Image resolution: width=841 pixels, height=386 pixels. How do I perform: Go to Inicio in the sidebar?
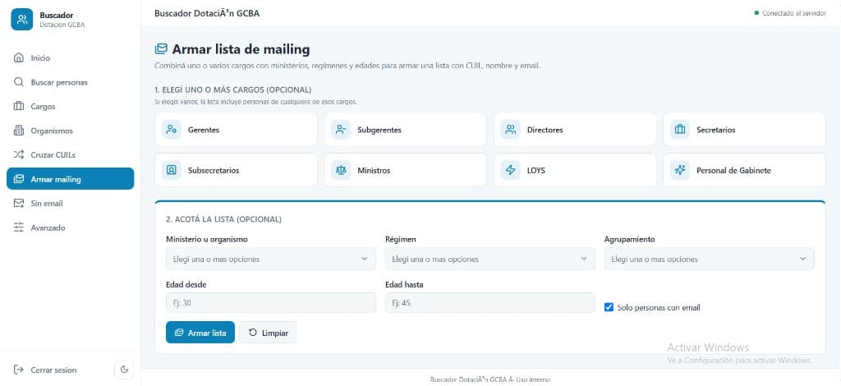pos(71,57)
